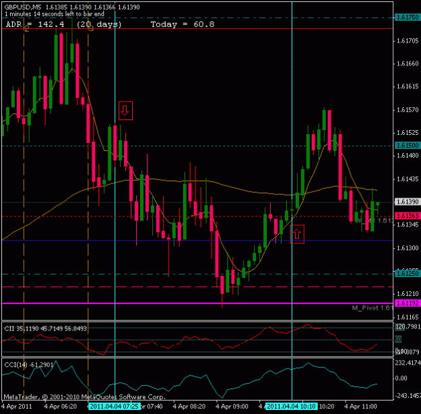Click the '4 Apr 2011' time axis label
Screen dimensions: 421x414
(x=17, y=406)
